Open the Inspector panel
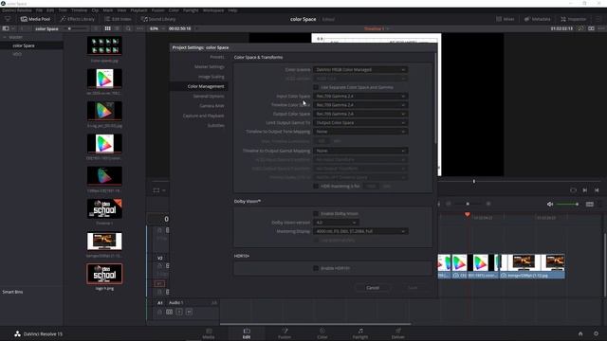 (x=573, y=19)
